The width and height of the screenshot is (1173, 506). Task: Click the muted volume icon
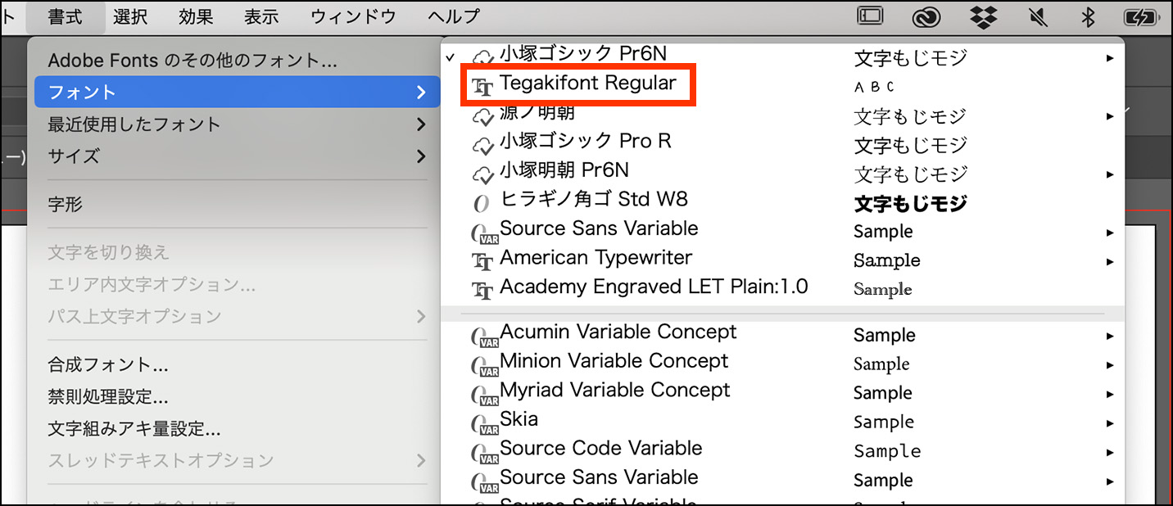1040,16
